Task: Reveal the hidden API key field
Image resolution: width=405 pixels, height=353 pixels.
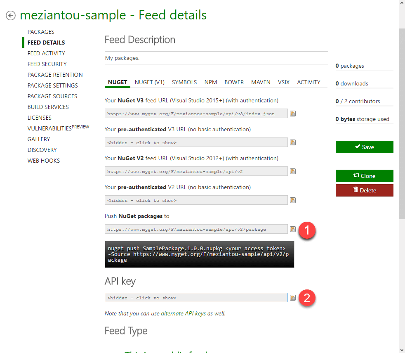Action: pos(196,298)
